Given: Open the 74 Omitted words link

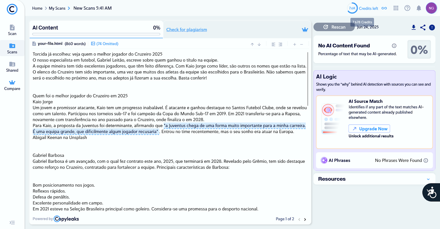Looking at the screenshot, I should (x=105, y=44).
